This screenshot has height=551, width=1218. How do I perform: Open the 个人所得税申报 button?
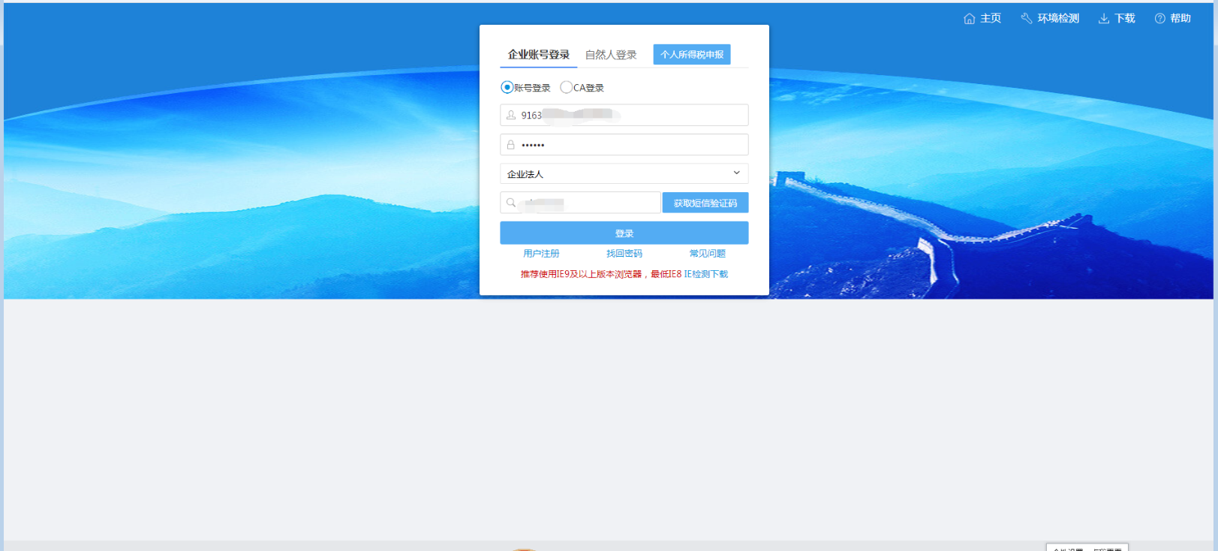coord(691,55)
